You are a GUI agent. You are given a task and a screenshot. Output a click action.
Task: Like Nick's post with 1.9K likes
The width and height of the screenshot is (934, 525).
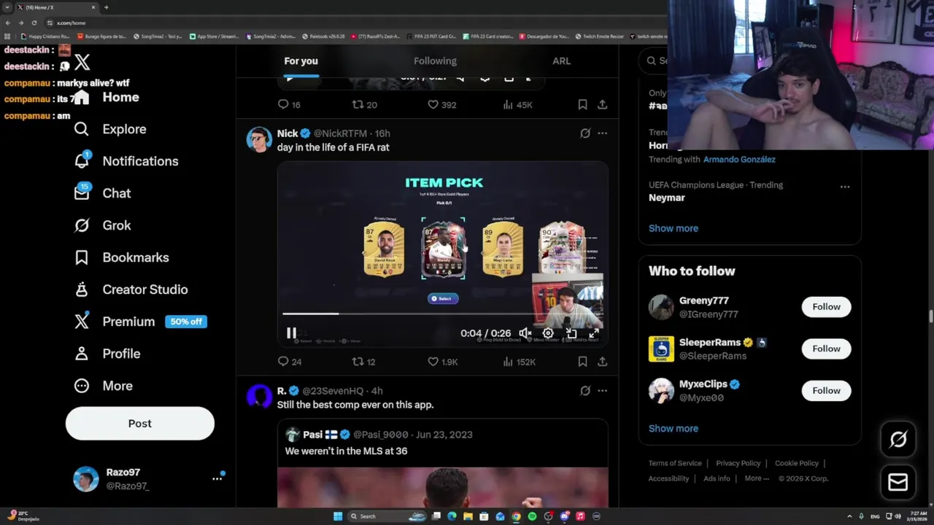(x=442, y=362)
